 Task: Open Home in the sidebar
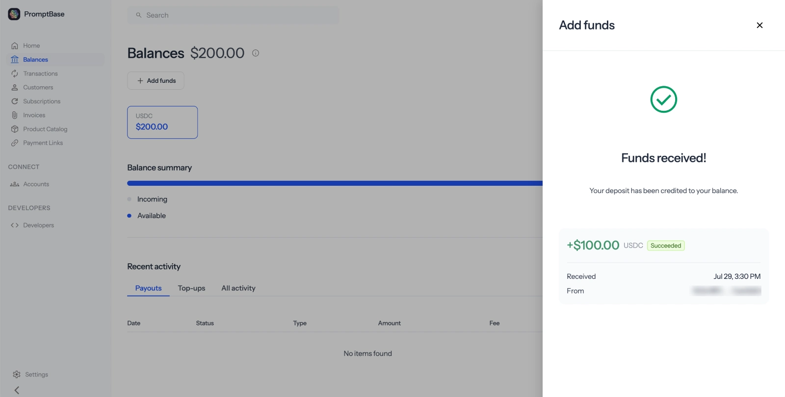pos(31,46)
